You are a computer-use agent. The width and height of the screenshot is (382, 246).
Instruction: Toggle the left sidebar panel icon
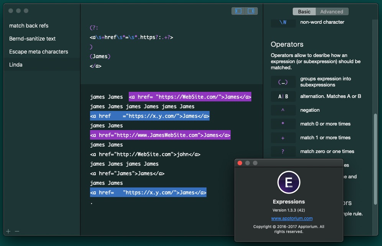tap(238, 11)
